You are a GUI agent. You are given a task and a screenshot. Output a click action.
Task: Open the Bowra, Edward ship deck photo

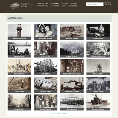pyautogui.click(x=19, y=66)
